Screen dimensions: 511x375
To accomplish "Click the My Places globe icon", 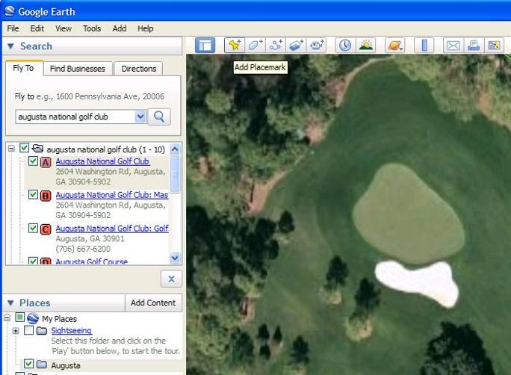I will (33, 318).
